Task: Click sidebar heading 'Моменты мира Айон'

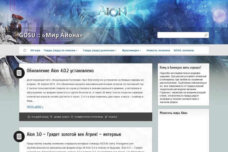Action: pos(174,113)
